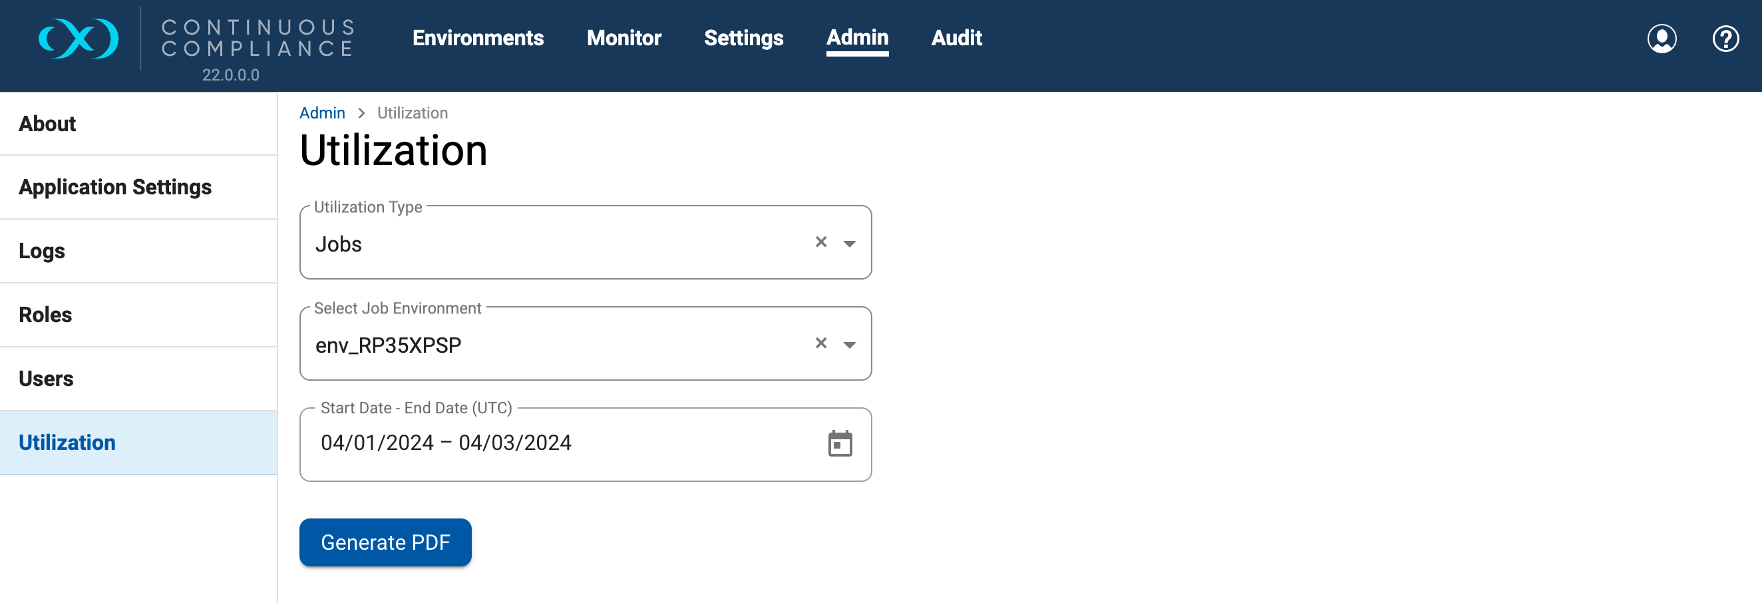The height and width of the screenshot is (603, 1762).
Task: Open the user profile account icon
Action: pos(1661,39)
